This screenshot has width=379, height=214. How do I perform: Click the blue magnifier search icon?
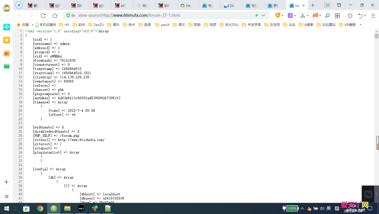tap(327, 16)
